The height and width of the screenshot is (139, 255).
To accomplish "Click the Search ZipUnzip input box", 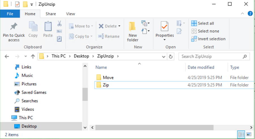I will (x=211, y=56).
